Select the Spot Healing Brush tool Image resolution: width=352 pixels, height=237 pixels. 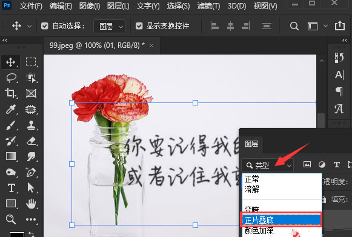pos(31,109)
